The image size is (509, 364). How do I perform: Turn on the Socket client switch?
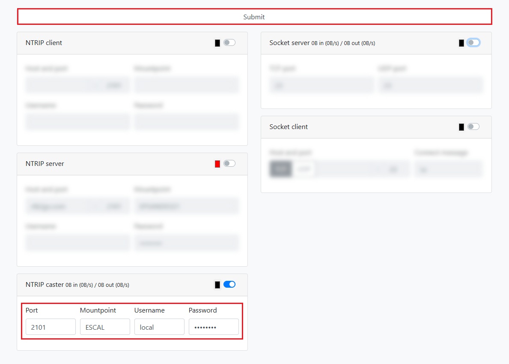coord(473,126)
